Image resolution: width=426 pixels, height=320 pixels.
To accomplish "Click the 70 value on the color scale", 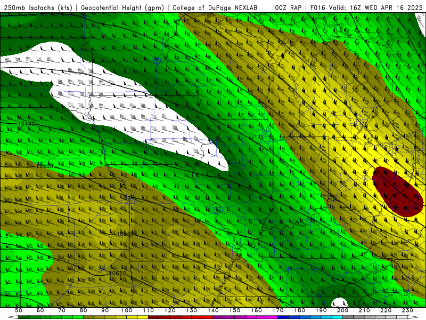I will click(62, 310).
